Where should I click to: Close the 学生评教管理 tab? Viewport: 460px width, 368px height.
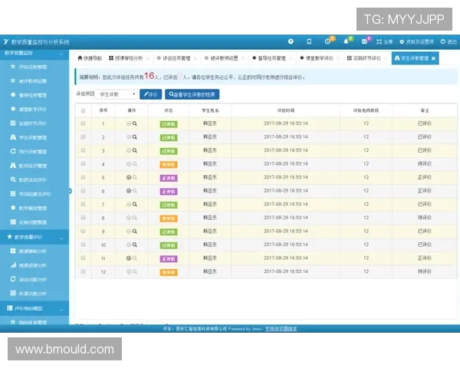434,58
